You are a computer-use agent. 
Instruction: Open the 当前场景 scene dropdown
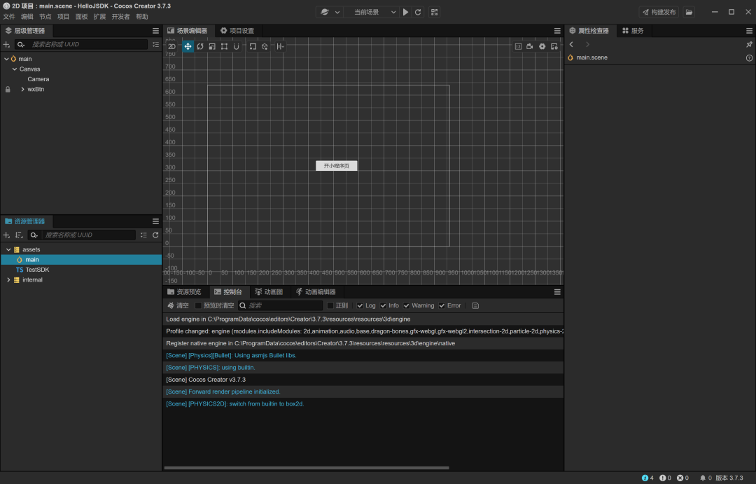[374, 12]
